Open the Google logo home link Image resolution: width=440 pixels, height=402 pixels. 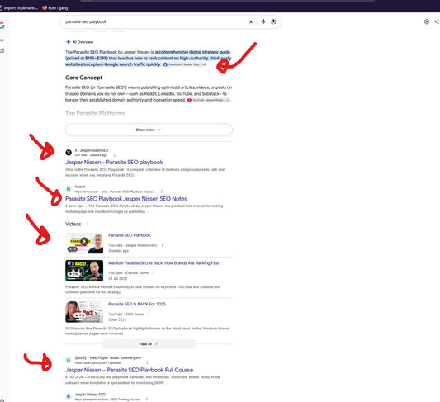[x=2, y=26]
